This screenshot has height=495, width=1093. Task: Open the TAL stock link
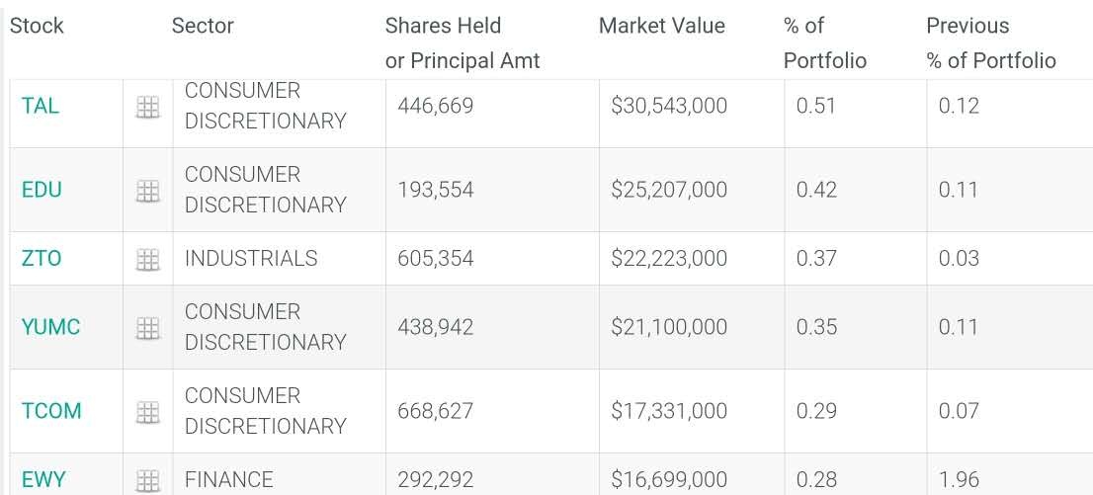41,106
